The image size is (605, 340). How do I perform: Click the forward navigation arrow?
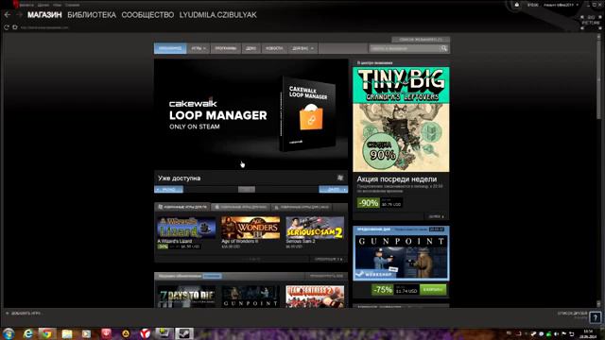pyautogui.click(x=19, y=15)
